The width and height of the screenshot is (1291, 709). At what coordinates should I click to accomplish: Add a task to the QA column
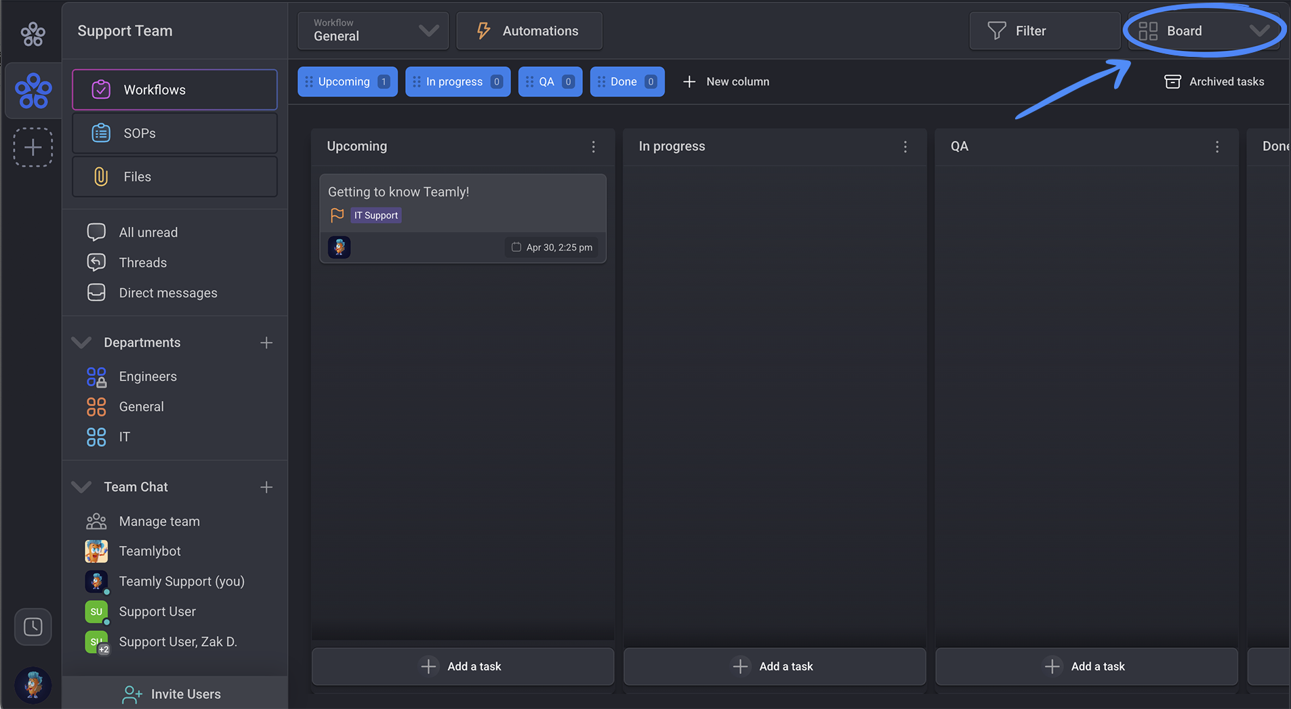click(x=1086, y=666)
